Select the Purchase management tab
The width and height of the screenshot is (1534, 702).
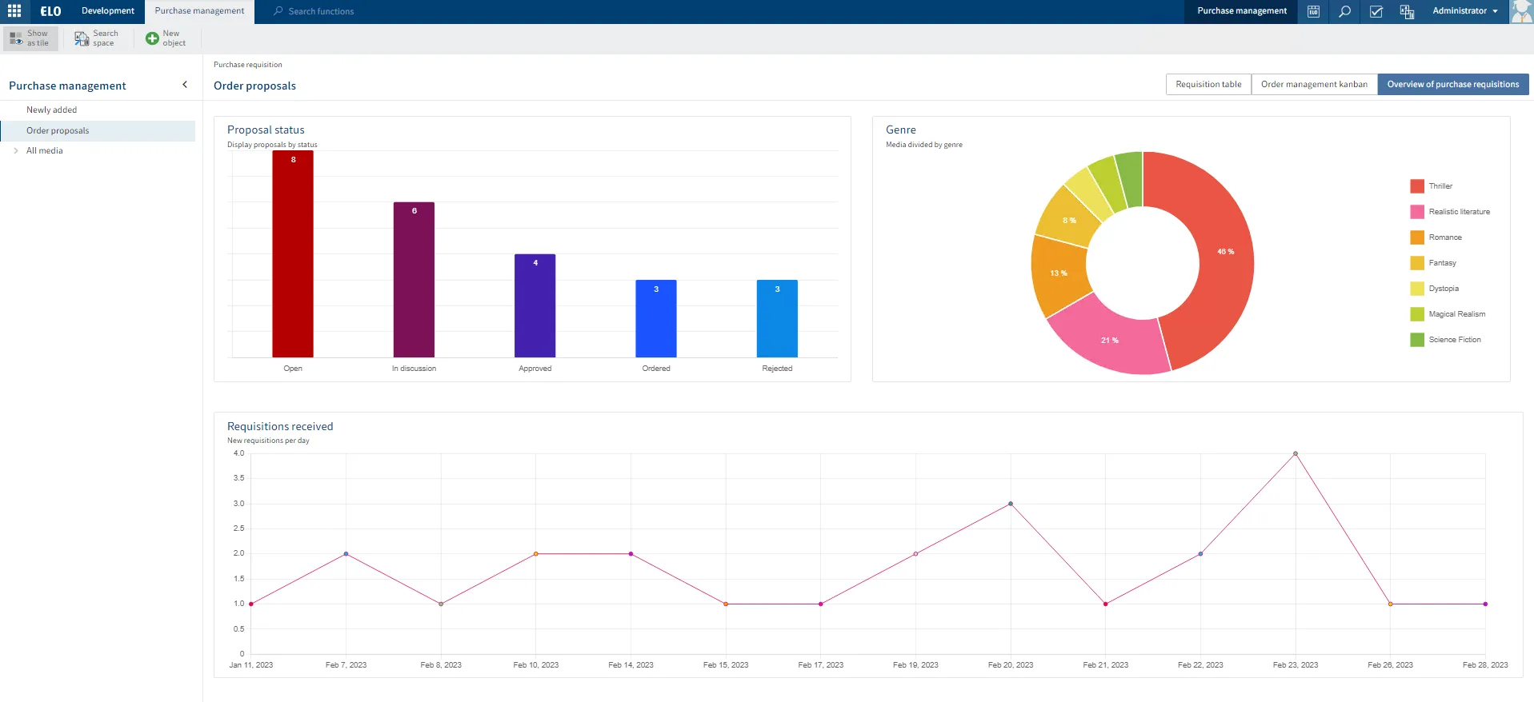point(199,11)
